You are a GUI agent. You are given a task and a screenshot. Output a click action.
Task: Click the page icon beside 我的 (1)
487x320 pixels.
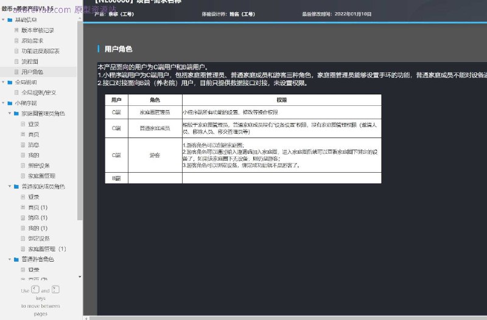tap(23, 228)
